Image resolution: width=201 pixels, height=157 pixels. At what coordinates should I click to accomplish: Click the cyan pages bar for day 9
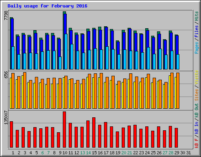(x=60, y=63)
